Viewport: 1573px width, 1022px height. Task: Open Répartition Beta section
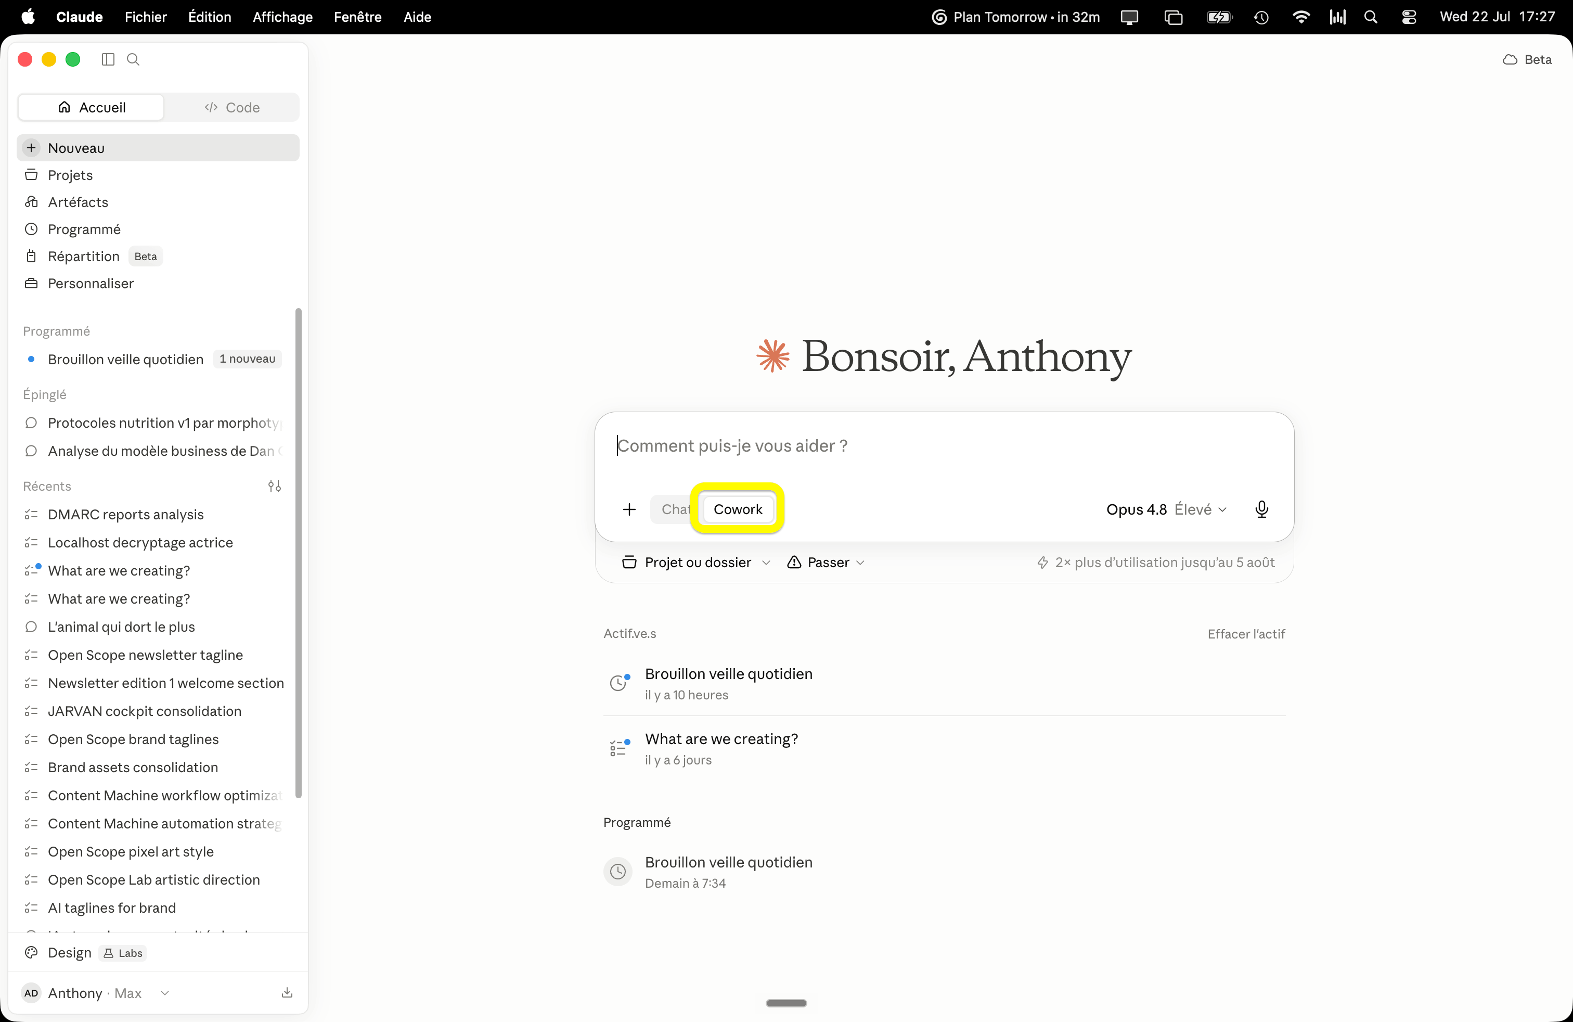point(157,257)
